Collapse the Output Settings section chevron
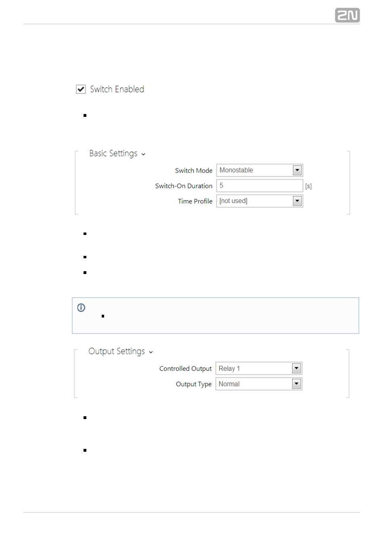385x544 pixels. tap(151, 352)
